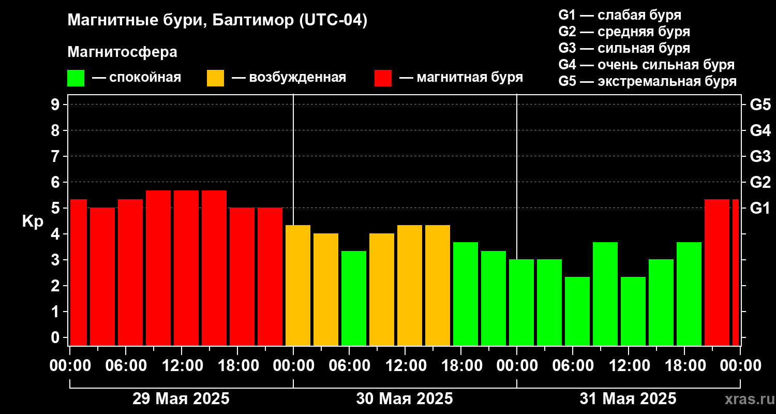This screenshot has height=414, width=776.
Task: Click the '2' value on the Kp axis
Action: pyautogui.click(x=56, y=286)
